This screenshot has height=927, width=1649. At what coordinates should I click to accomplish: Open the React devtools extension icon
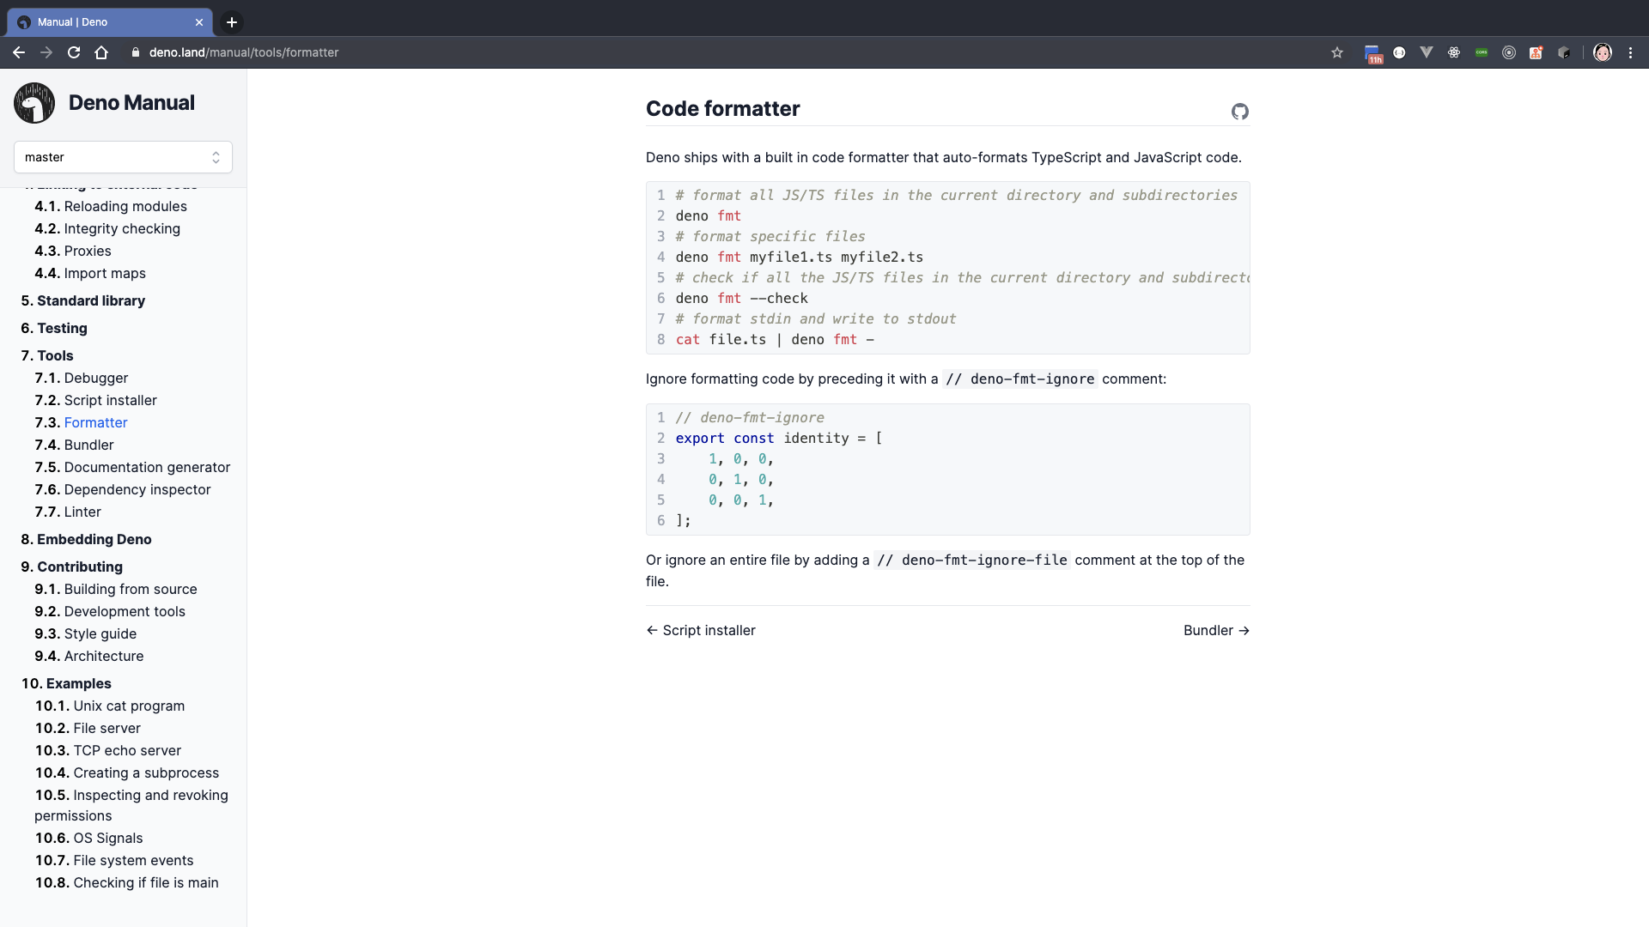coord(1454,52)
